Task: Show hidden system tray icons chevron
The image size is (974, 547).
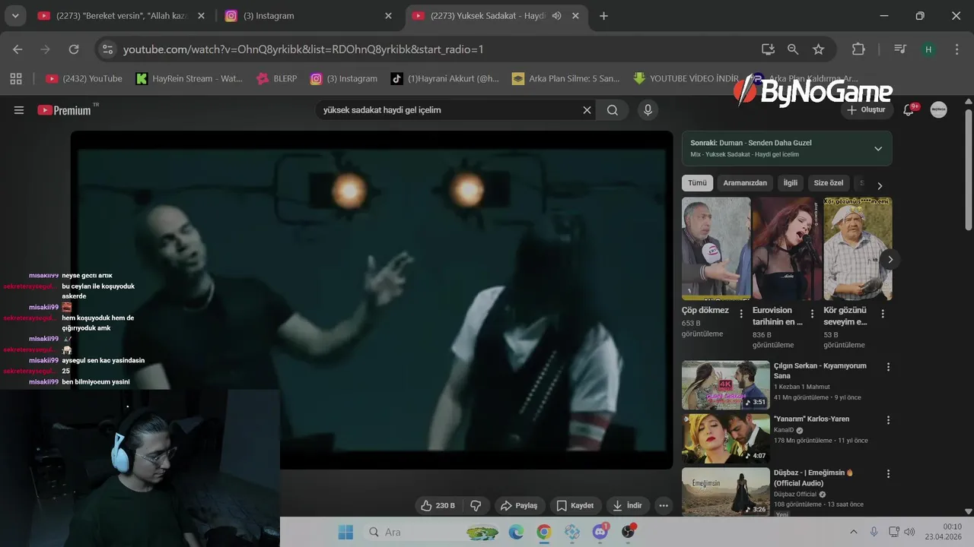Action: 853,532
